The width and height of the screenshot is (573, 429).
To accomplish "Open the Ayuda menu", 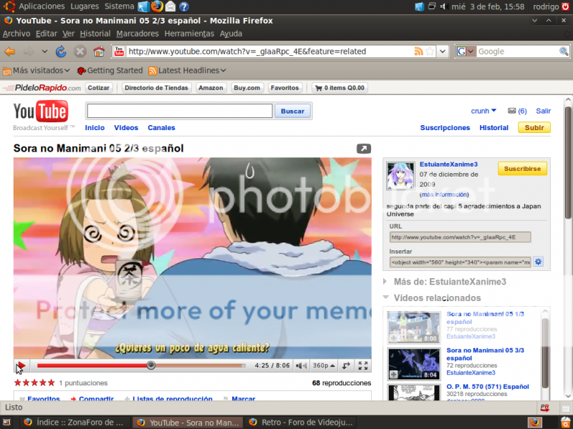I will (x=231, y=34).
